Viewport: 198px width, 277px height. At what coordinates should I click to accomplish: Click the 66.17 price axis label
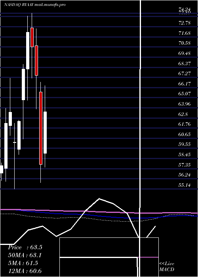[x=185, y=84]
